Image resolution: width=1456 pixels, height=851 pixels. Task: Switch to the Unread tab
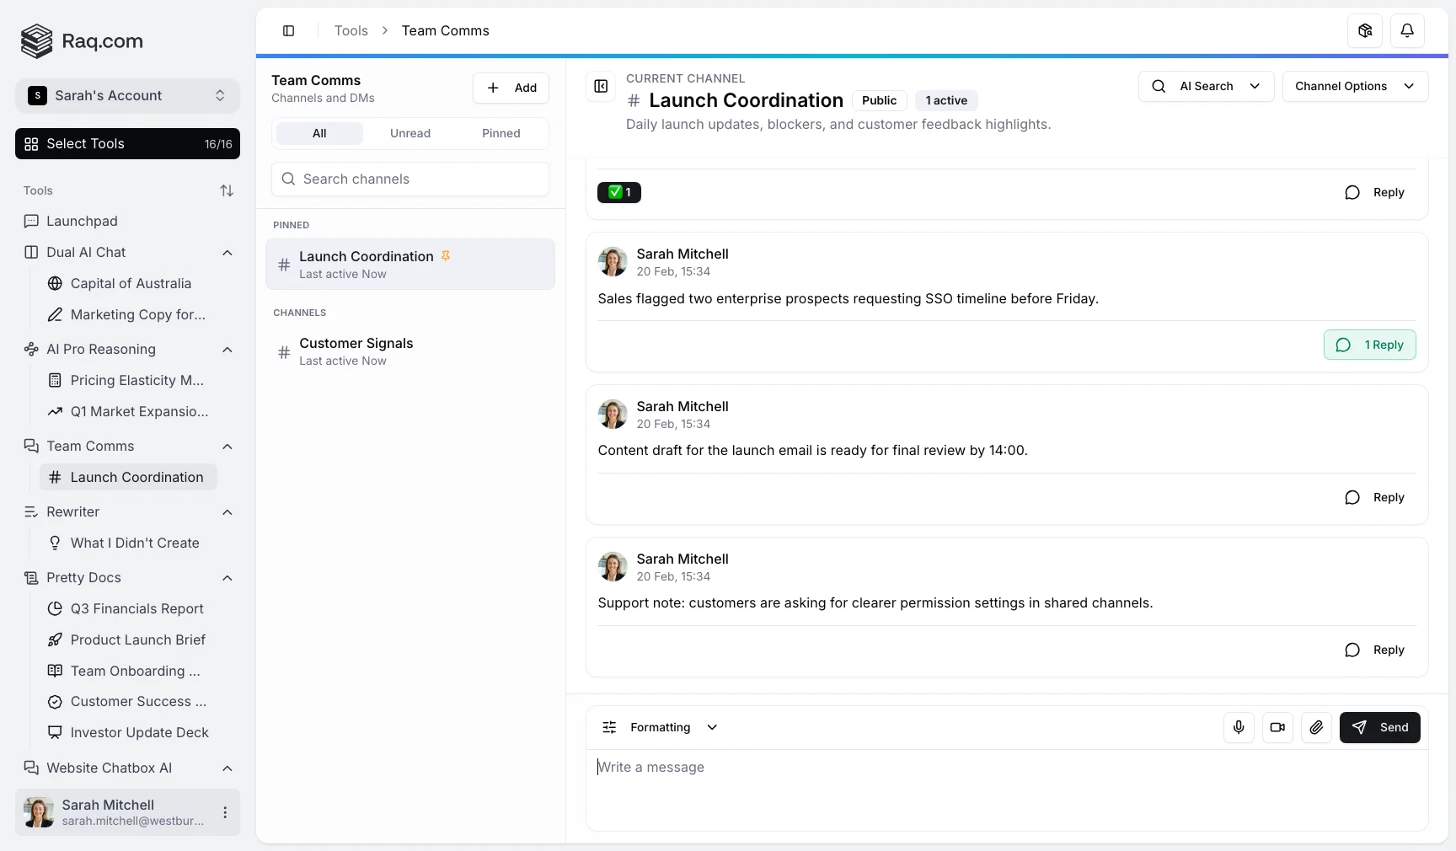coord(410,133)
